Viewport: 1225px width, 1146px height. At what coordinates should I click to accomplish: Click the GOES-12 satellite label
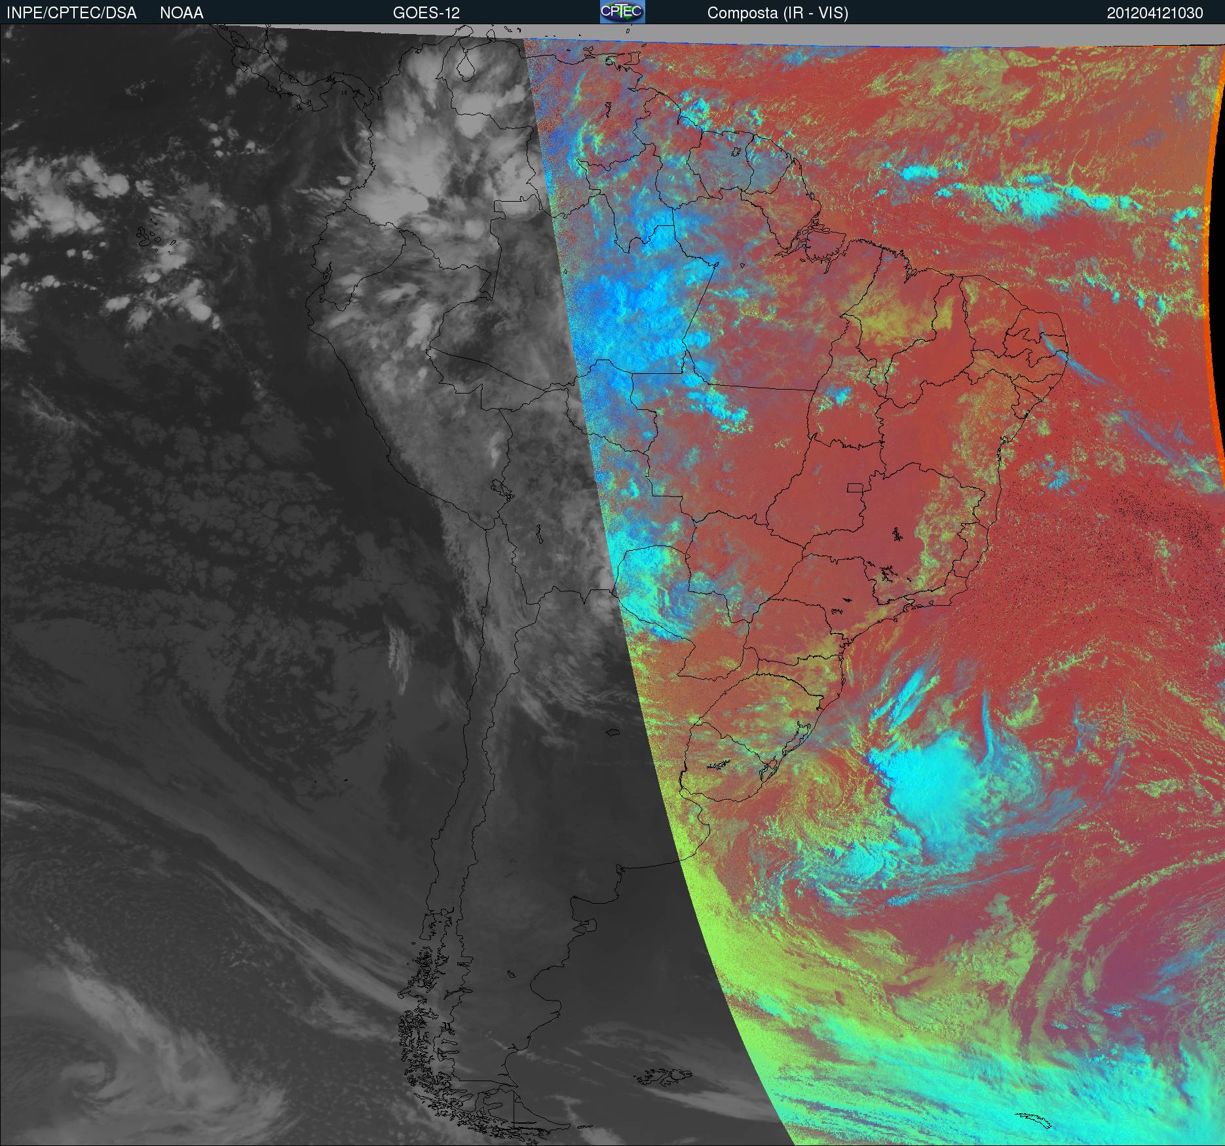click(x=426, y=13)
